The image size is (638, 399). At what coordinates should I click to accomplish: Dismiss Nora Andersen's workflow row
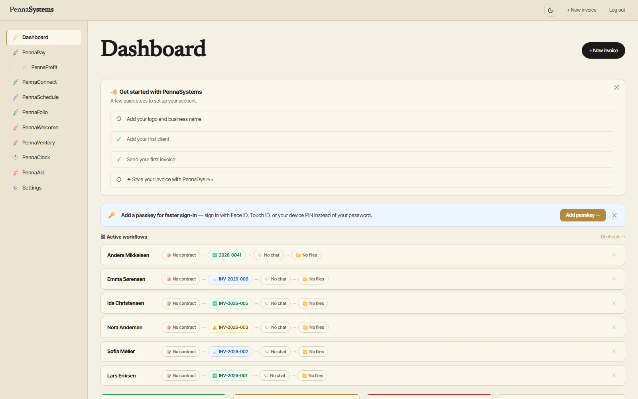[614, 327]
